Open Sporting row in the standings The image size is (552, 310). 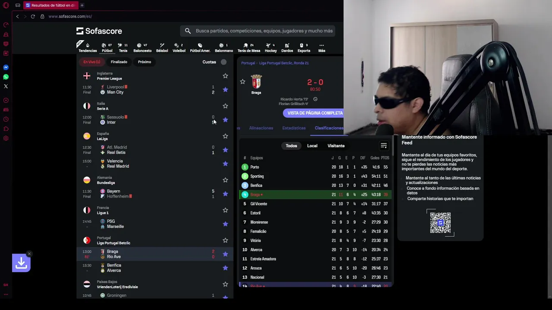pyautogui.click(x=315, y=176)
